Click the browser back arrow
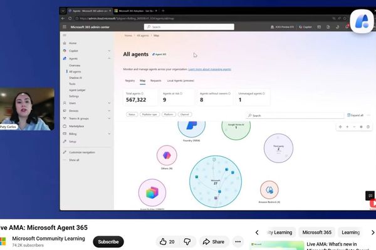The width and height of the screenshot is (376, 250). [63, 18]
